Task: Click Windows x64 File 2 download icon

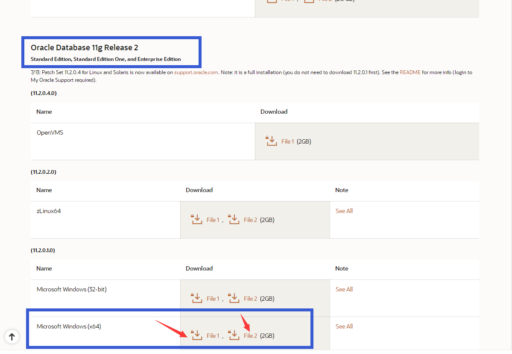Action: (x=234, y=335)
